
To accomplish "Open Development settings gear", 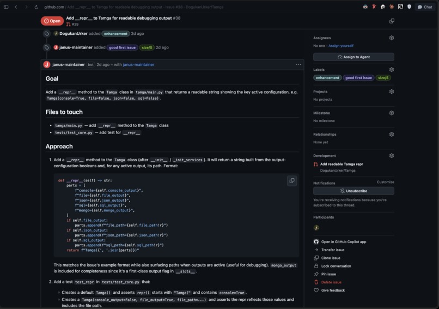I will coord(392,155).
